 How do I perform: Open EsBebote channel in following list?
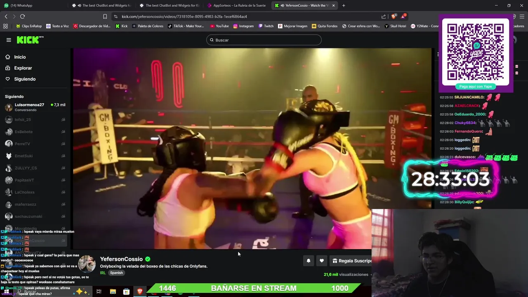coord(35,132)
